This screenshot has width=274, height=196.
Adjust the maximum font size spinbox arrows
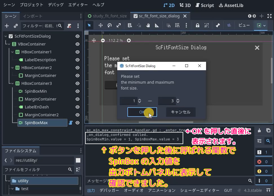(x=178, y=101)
